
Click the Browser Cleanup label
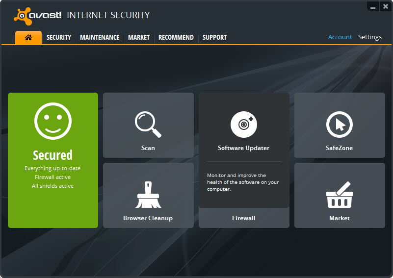148,218
